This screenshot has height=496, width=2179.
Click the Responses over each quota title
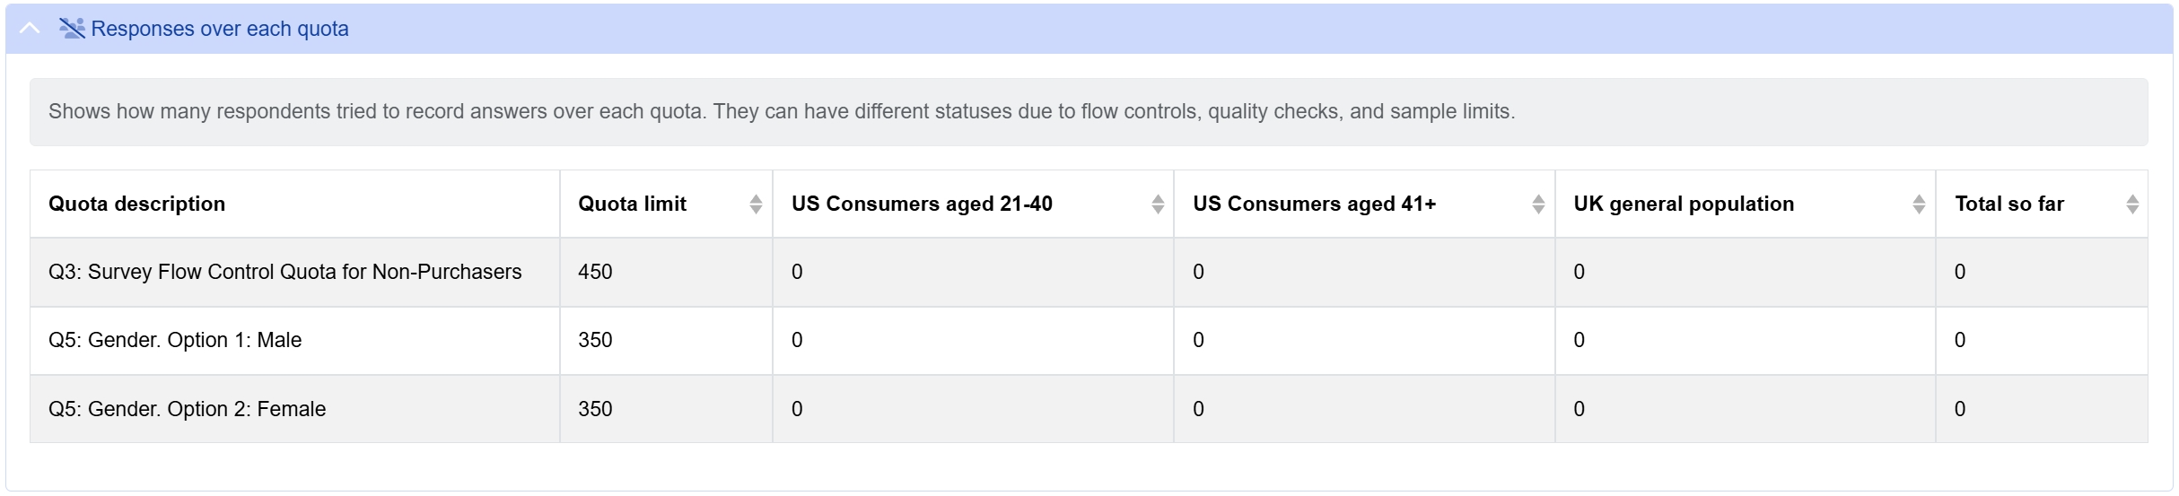pyautogui.click(x=220, y=29)
